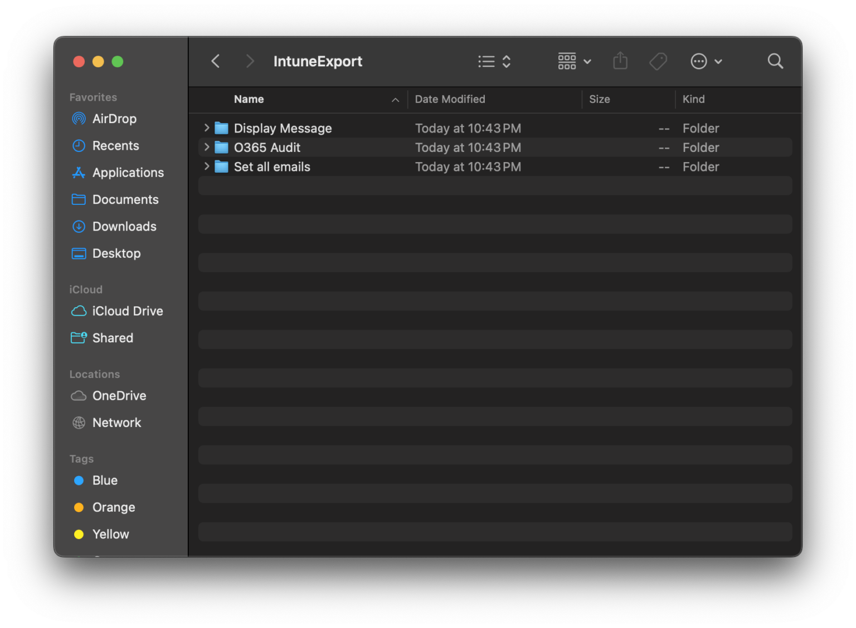Click O365 Audit's Kind cell
The width and height of the screenshot is (856, 628).
(x=701, y=148)
